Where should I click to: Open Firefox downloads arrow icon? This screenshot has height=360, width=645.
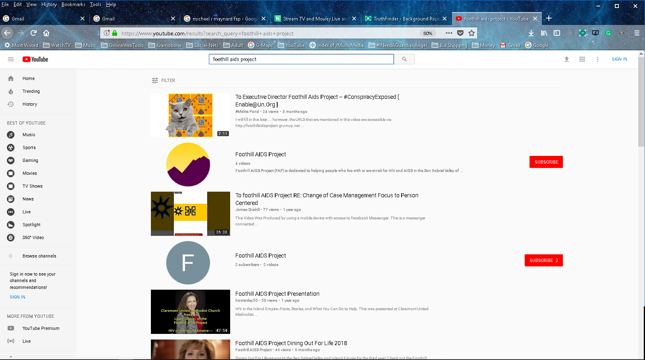tap(531, 33)
